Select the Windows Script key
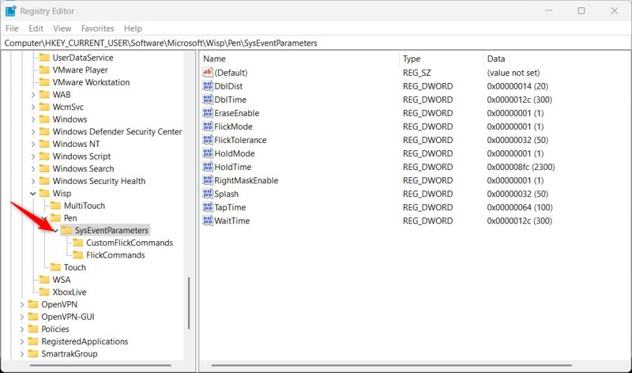Viewport: 632px width, 373px height. point(81,156)
